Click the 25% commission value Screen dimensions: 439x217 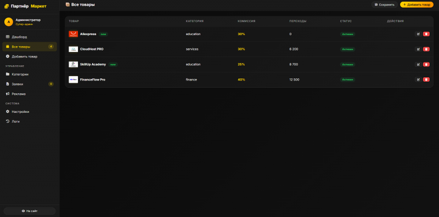point(241,64)
